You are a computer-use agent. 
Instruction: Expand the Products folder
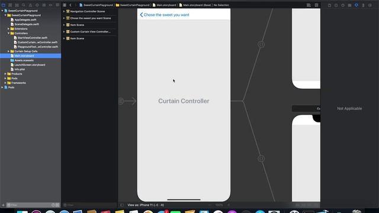coord(5,74)
